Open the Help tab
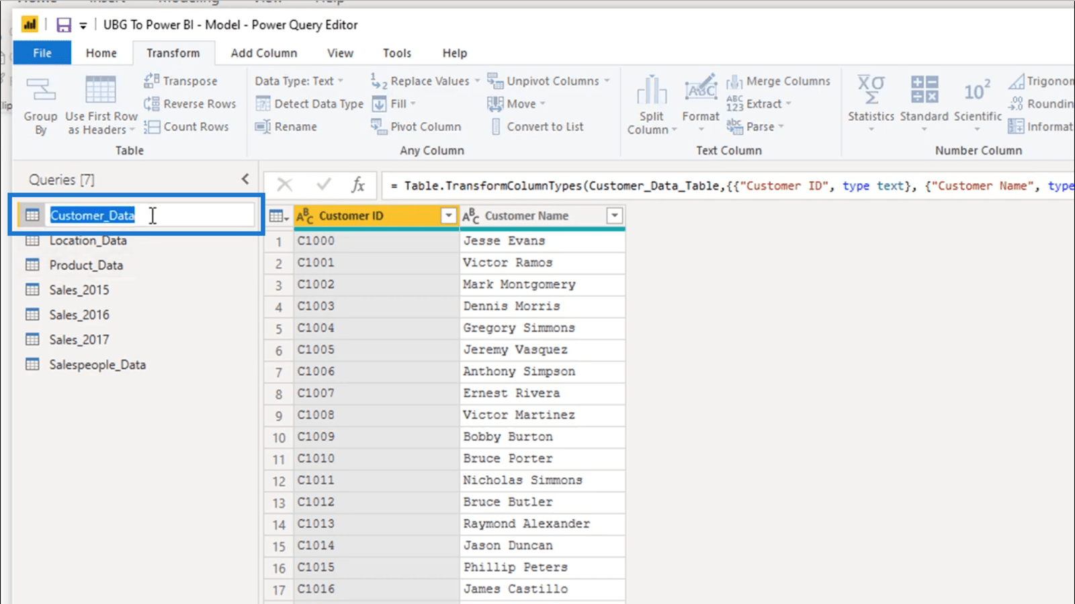This screenshot has height=604, width=1075. 454,53
